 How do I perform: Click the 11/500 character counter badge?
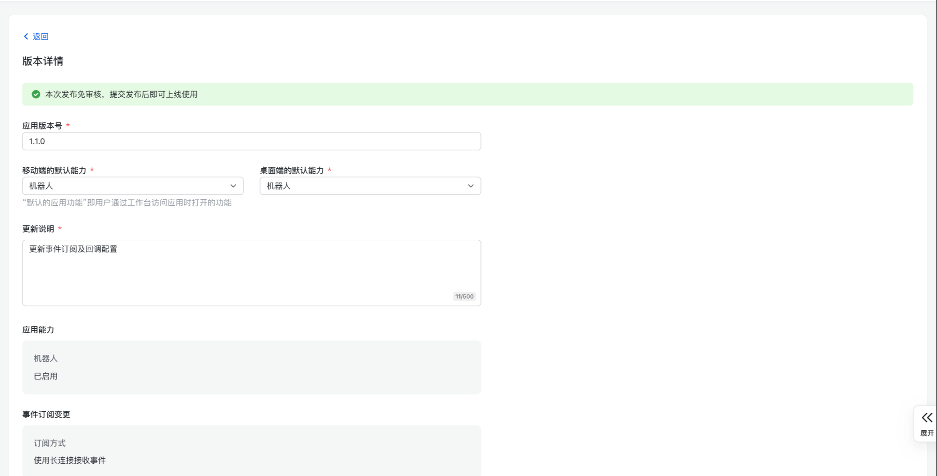pos(464,296)
